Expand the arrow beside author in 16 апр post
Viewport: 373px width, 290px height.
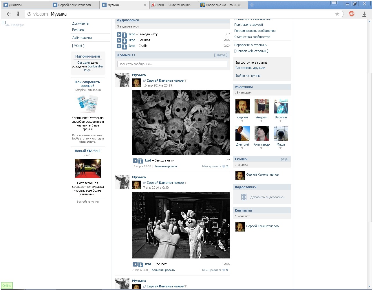(x=186, y=81)
